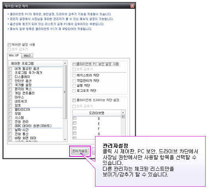
Task: Tick the 디스플레이 item in the control panel list
Action: (10, 77)
